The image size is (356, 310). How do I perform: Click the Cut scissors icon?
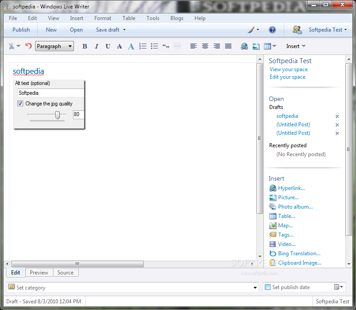click(x=11, y=46)
